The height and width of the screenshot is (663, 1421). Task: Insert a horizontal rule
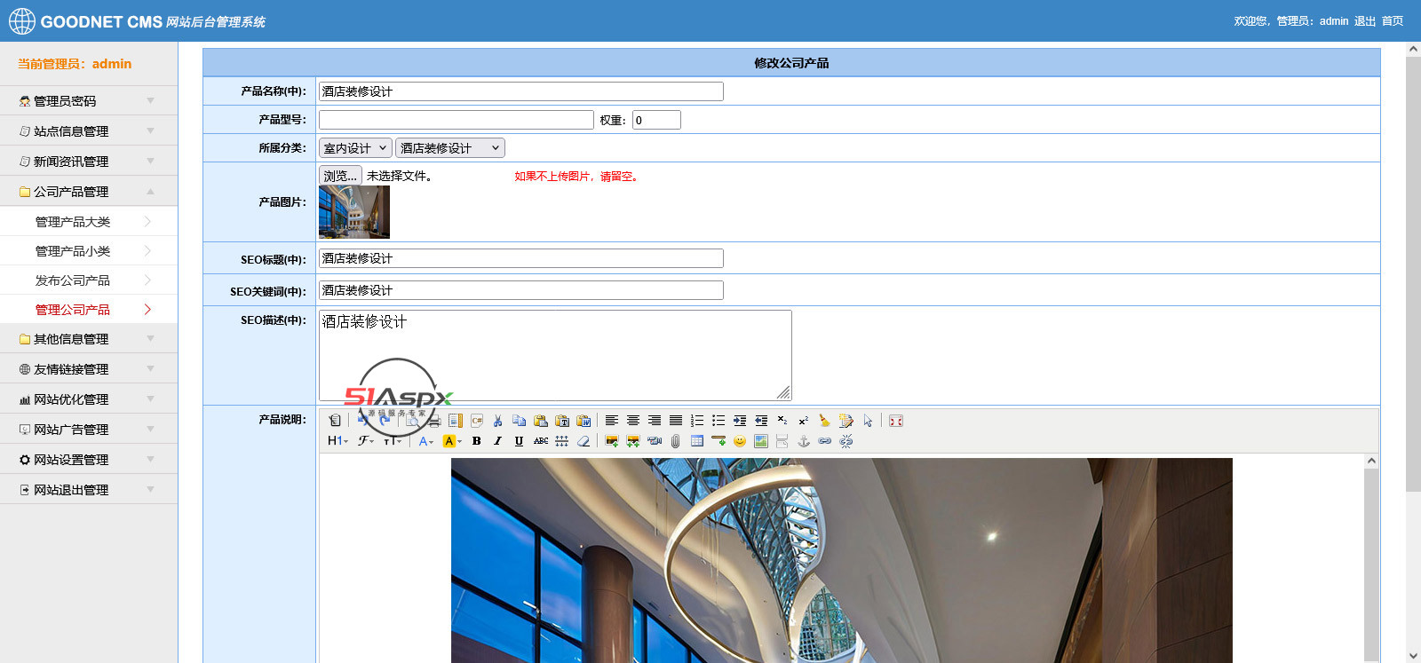(718, 441)
